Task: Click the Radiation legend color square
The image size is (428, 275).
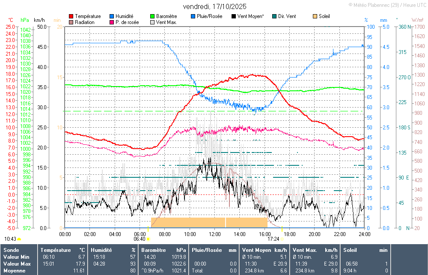Action: pos(71,22)
